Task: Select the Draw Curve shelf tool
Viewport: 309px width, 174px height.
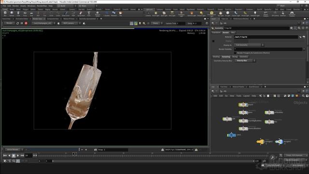Action: click(66, 14)
